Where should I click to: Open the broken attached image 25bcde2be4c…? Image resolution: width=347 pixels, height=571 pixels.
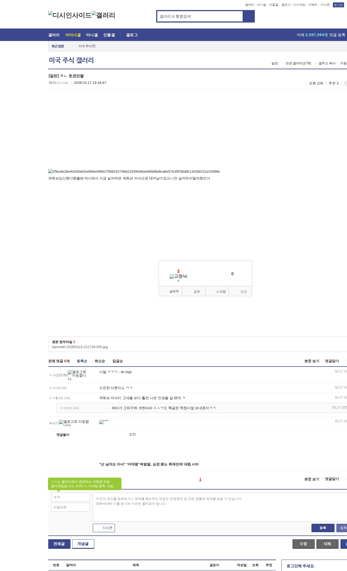click(134, 171)
